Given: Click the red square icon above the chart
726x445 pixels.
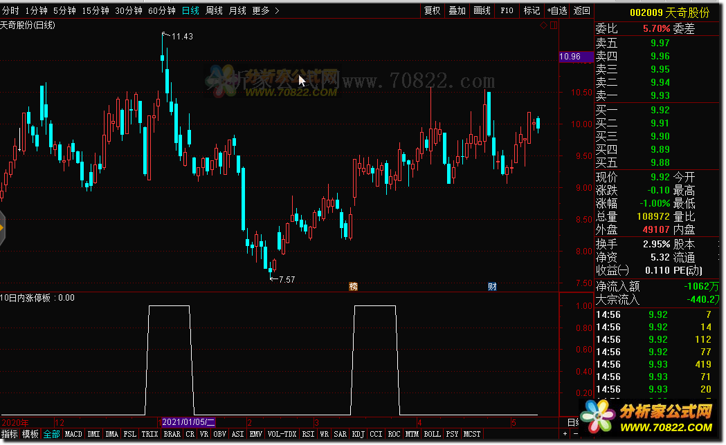Looking at the screenshot, I should click(553, 26).
